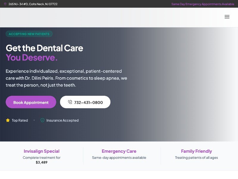Click the $3,489 Invisalign price
The height and width of the screenshot is (179, 238).
(42, 162)
